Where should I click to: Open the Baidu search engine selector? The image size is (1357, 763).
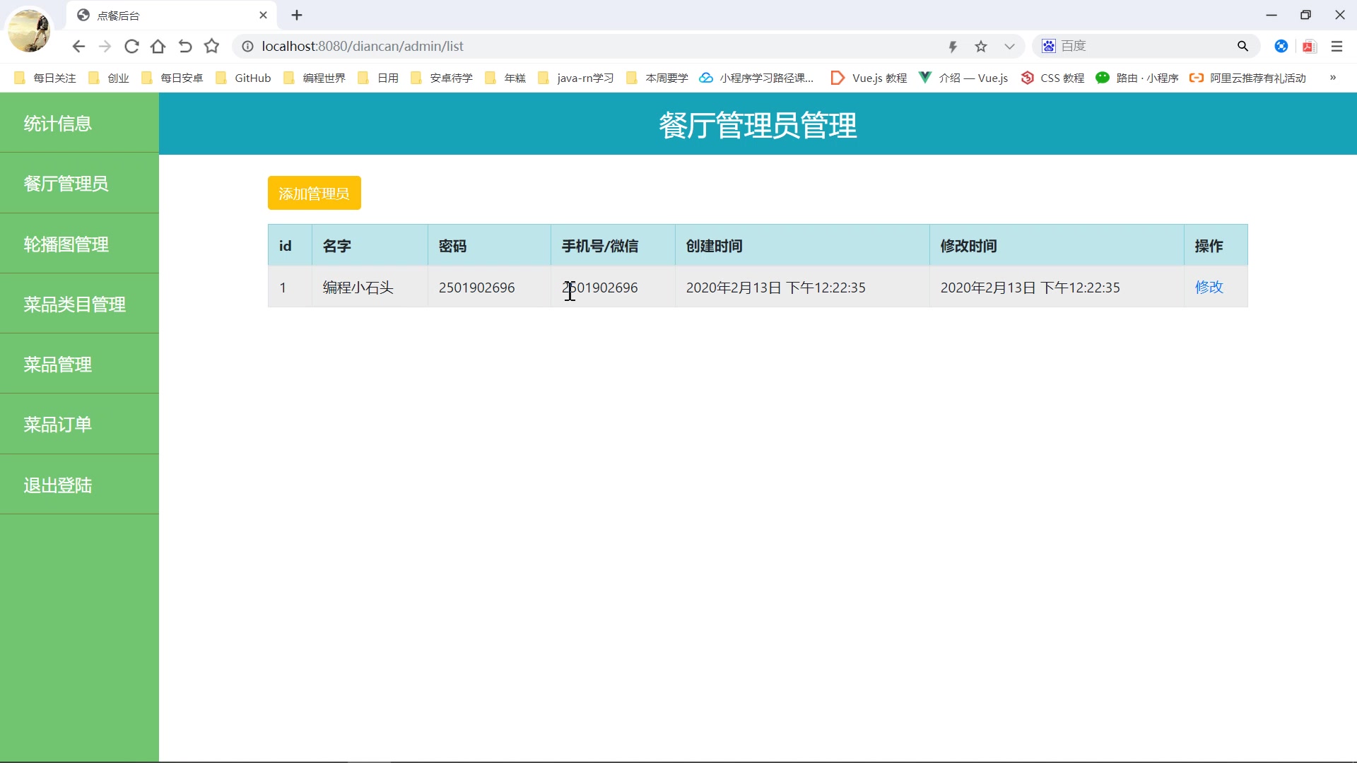pos(1049,47)
